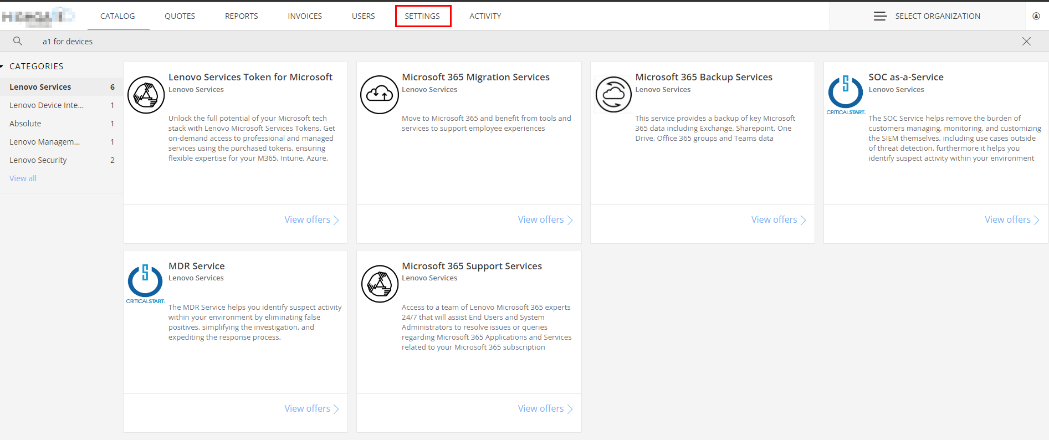Open the Microsoft 365 Backup Services title
Screen dimensions: 1049x440
coord(704,77)
